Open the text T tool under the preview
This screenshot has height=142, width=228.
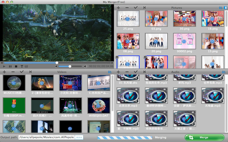click(x=22, y=66)
